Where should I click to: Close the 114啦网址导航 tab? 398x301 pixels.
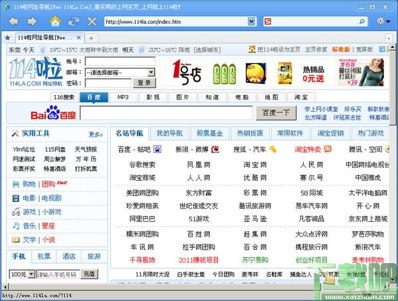(x=78, y=38)
